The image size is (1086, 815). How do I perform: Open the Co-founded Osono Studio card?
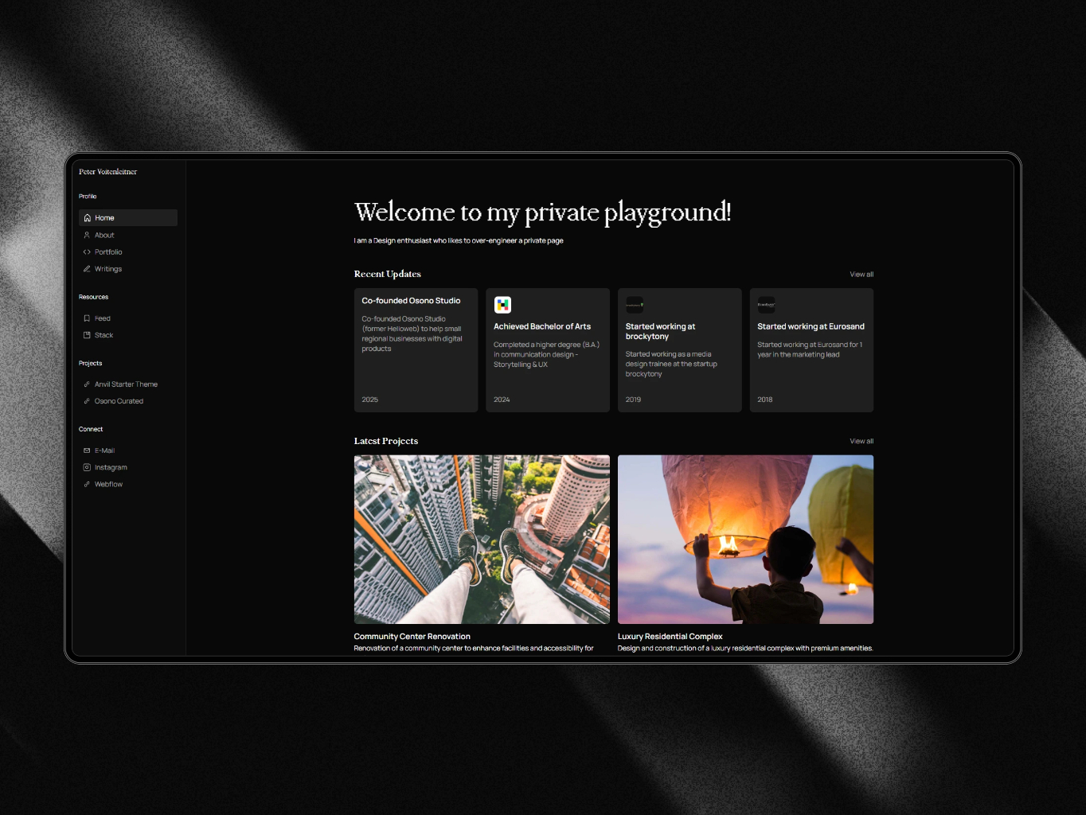click(x=416, y=350)
